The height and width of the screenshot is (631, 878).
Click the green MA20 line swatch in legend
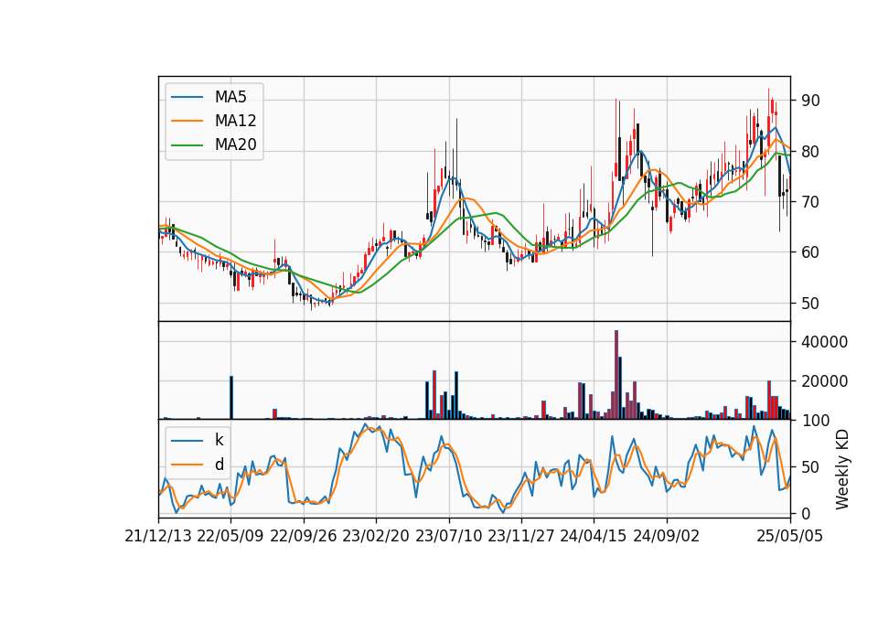tap(187, 144)
